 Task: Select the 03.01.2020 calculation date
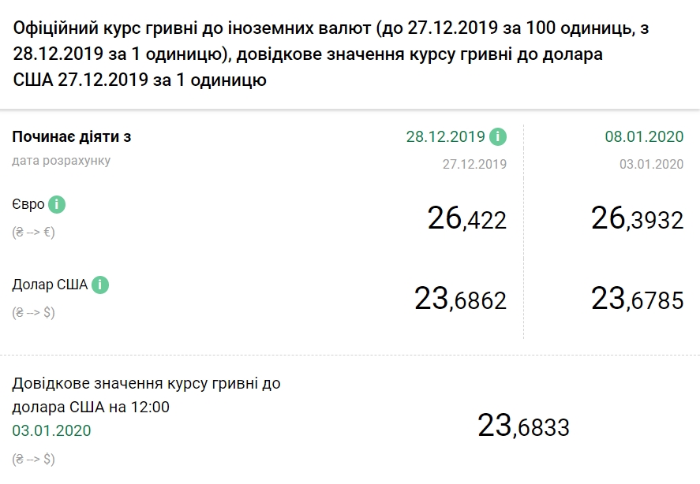click(653, 164)
